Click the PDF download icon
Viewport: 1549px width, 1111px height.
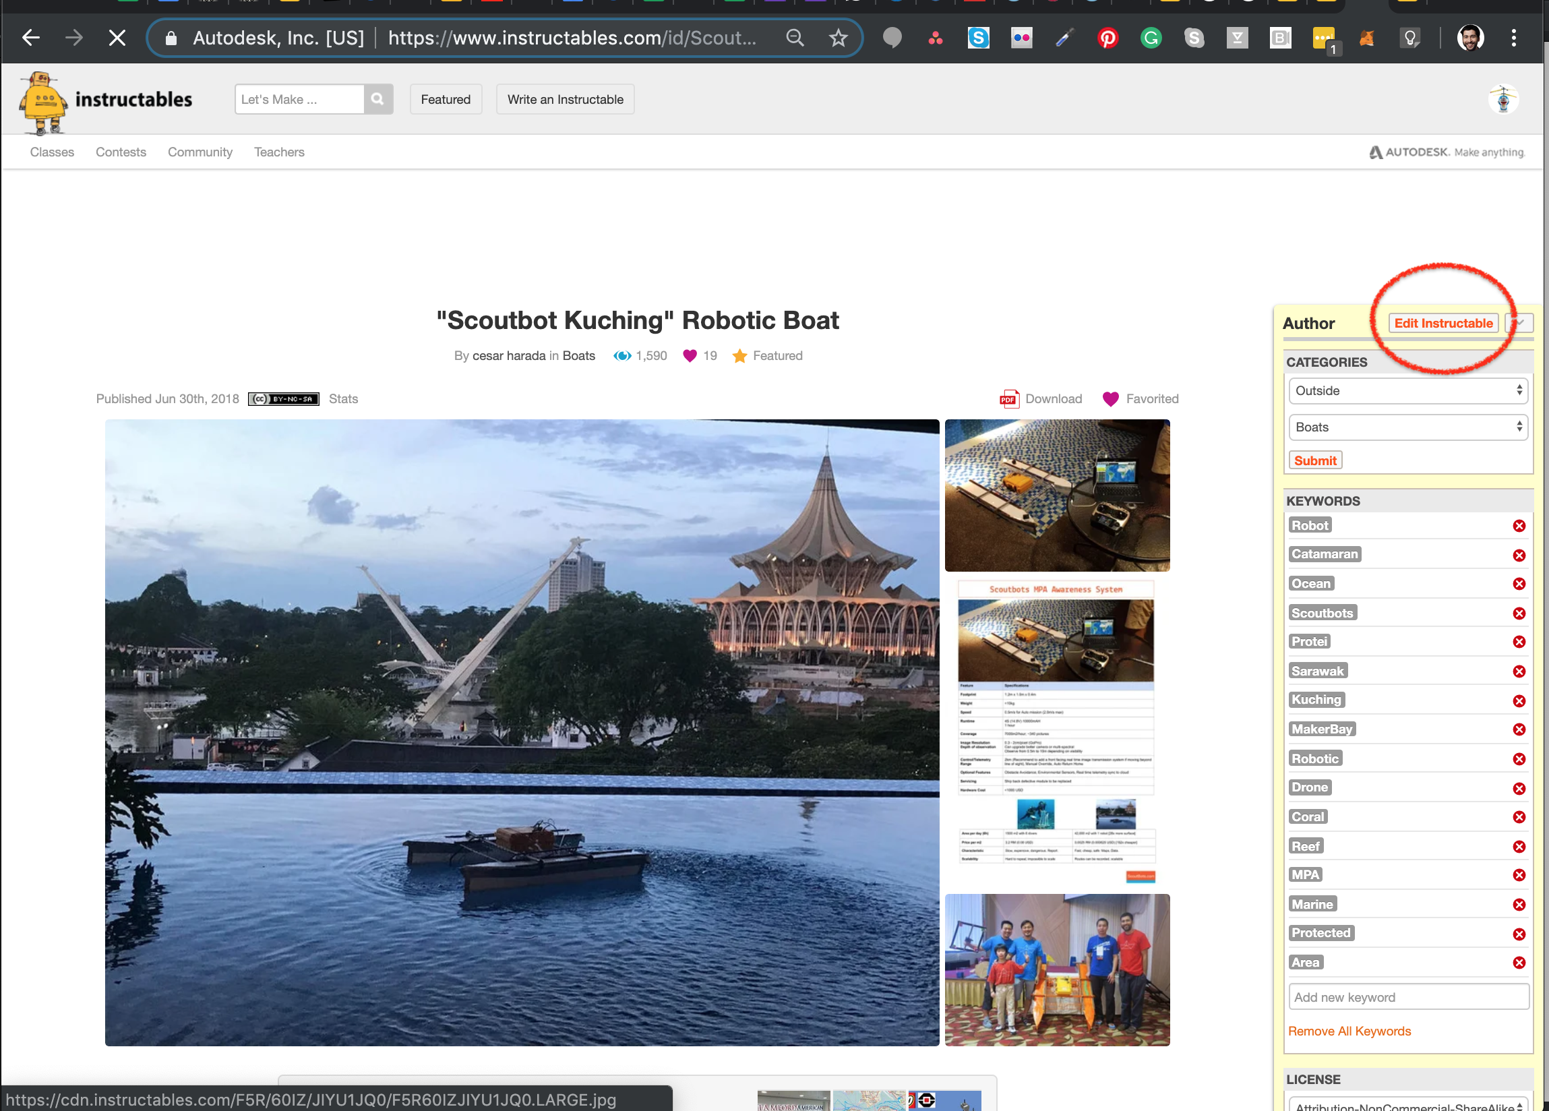pos(1009,398)
